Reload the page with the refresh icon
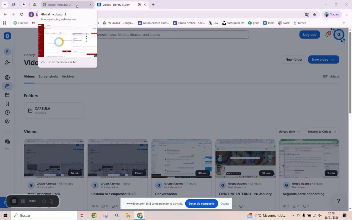Screen dimensions: 352x220 click(x=21, y=14)
